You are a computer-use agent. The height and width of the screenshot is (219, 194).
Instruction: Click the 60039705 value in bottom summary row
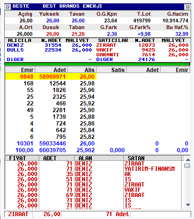(x=53, y=150)
